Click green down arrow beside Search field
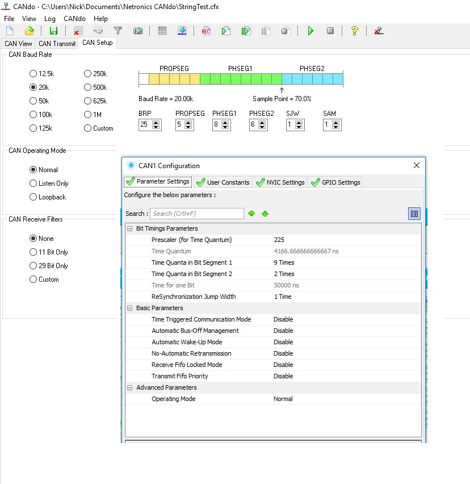470x484 pixels. pyautogui.click(x=251, y=214)
